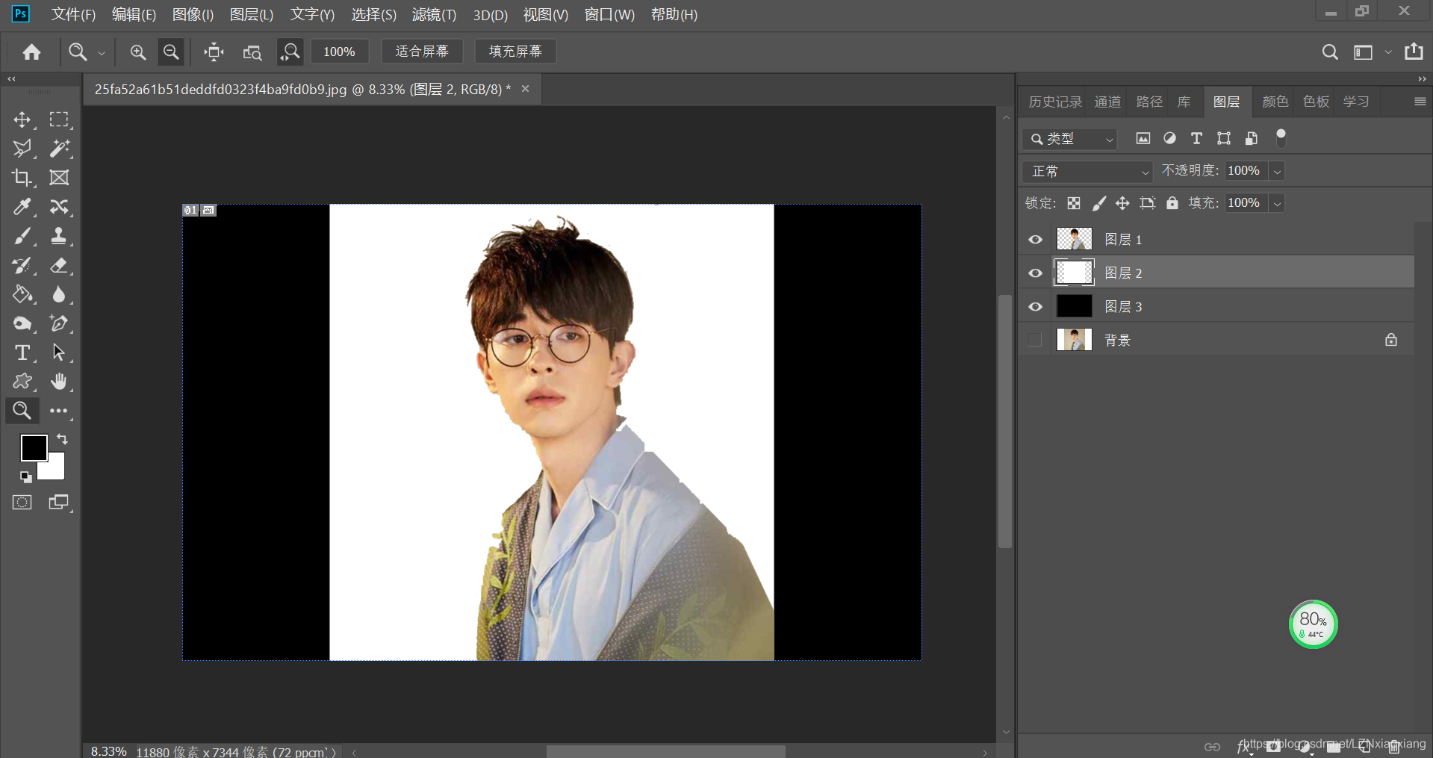Toggle lock all for layer
The image size is (1433, 758).
[x=1172, y=203]
